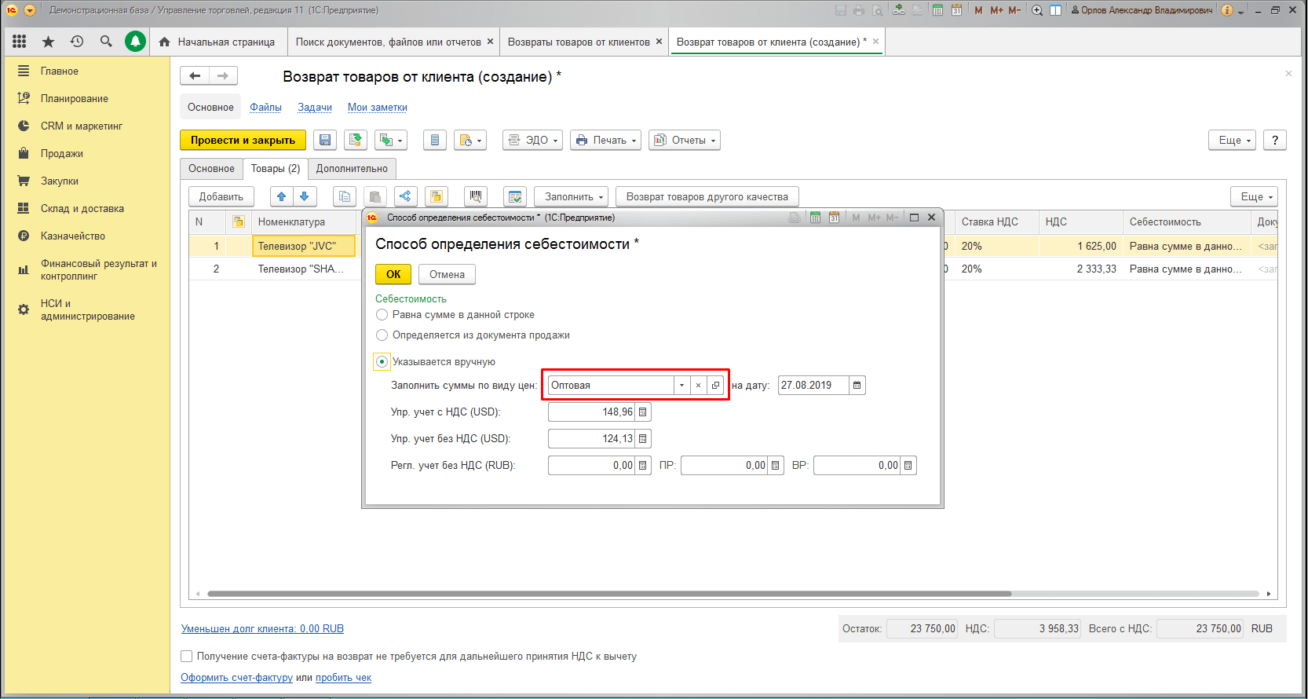Open the Отчеты dropdown menu
The width and height of the screenshot is (1308, 699).
(685, 140)
